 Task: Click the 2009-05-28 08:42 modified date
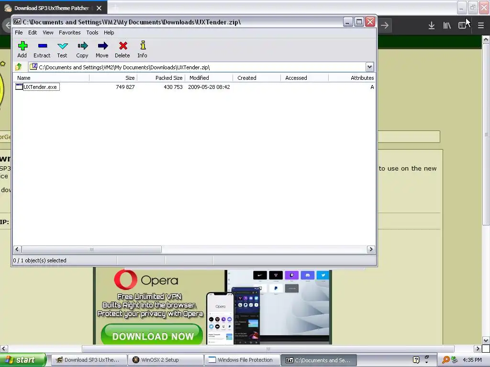tap(209, 87)
